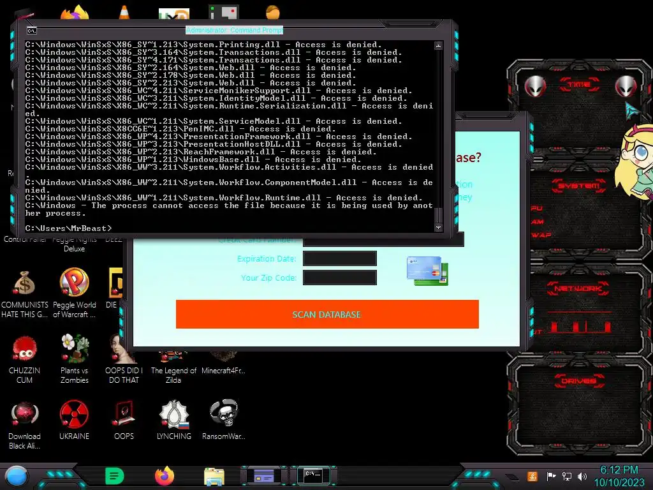This screenshot has width=653, height=490.
Task: Open Command Prompt system menu icon in title bar
Action: click(32, 31)
